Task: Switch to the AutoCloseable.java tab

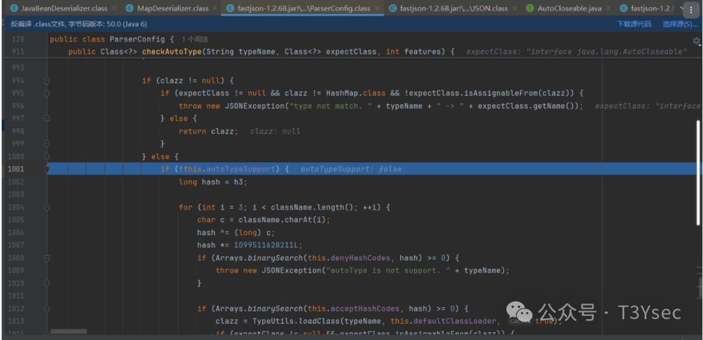Action: [x=570, y=8]
